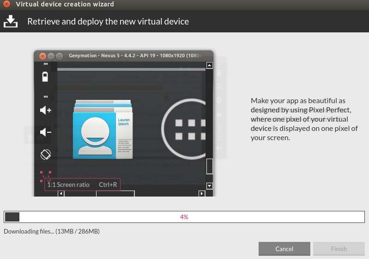The image size is (369, 259).
Task: Click the pink pixel perfect arrows icon
Action: click(x=45, y=177)
